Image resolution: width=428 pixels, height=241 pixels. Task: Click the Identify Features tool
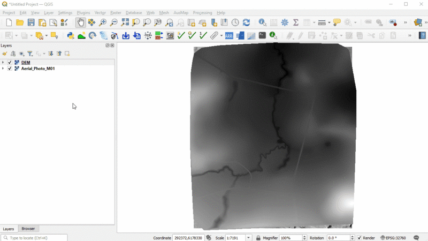pos(262,22)
